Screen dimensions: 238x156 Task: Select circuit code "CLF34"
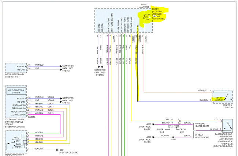51,107
